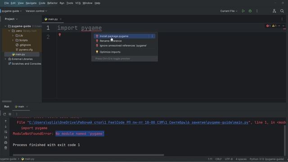Close the main run tab

(27, 107)
